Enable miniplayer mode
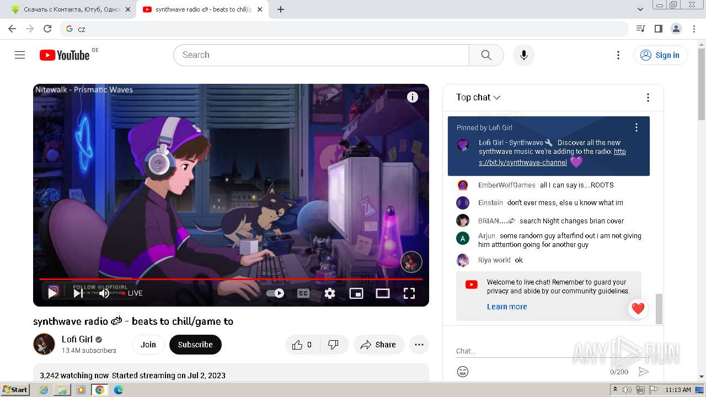The width and height of the screenshot is (706, 397). tap(356, 293)
